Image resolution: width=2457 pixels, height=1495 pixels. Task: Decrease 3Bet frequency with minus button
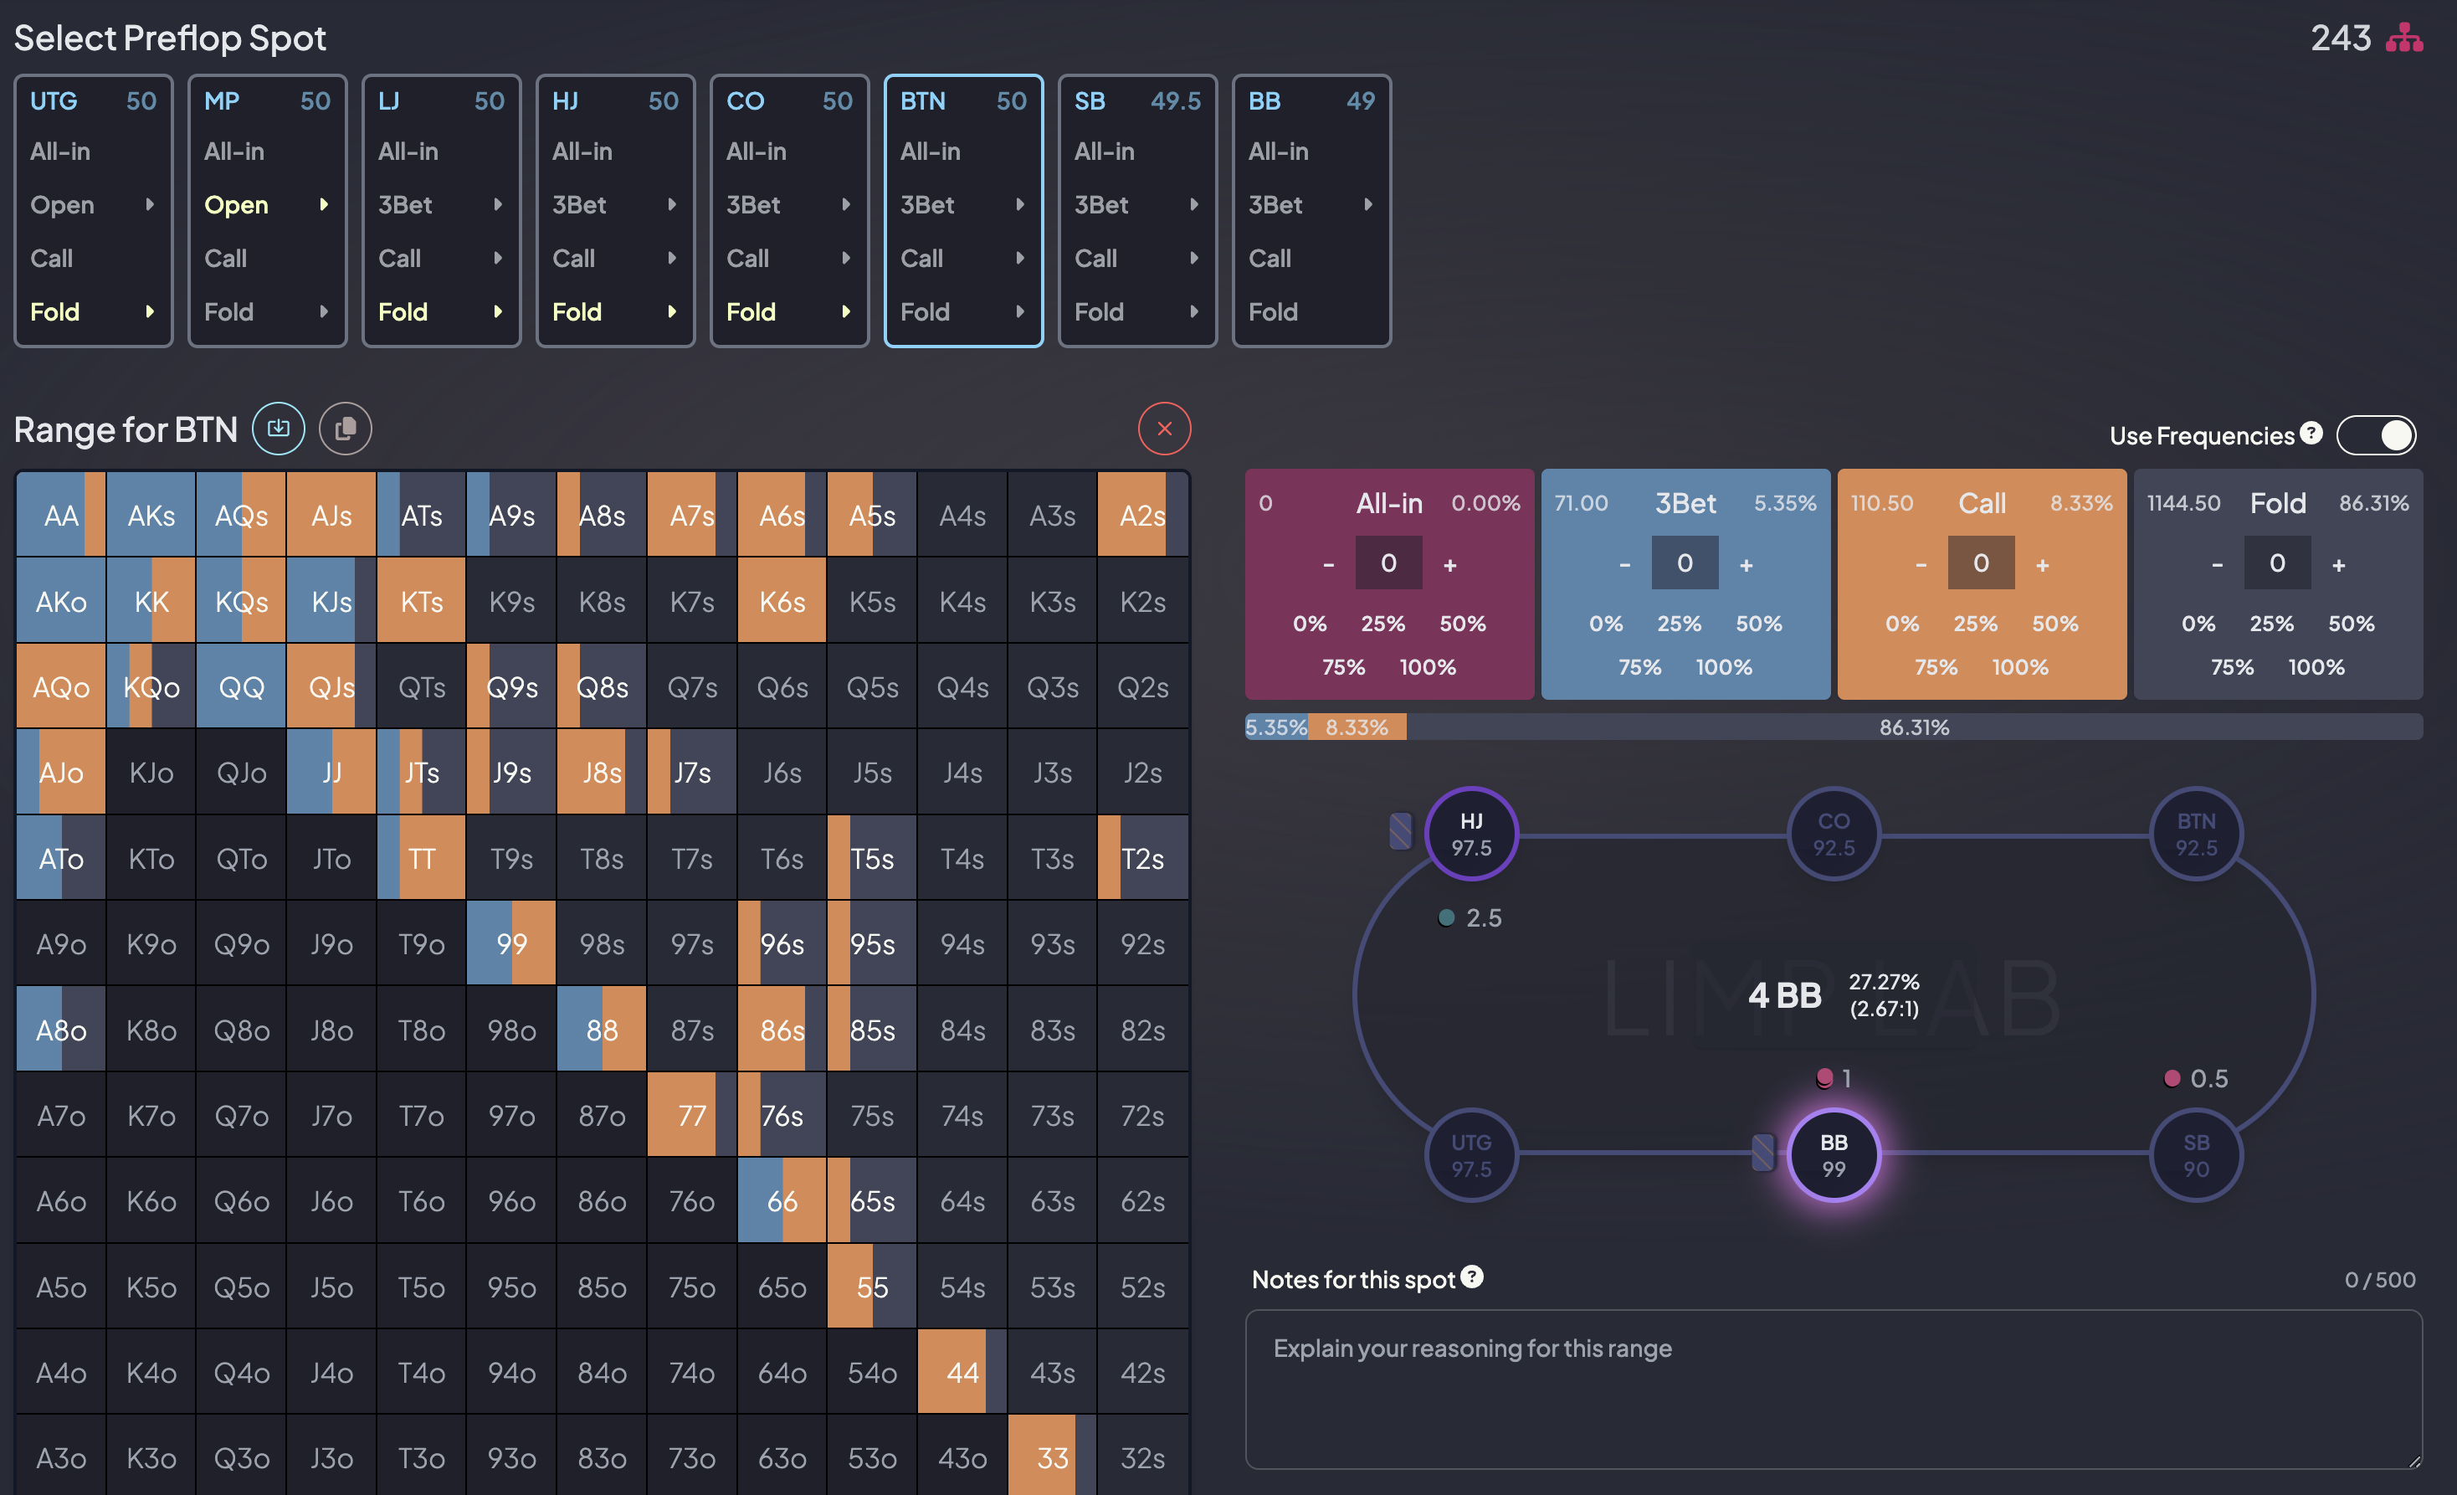tap(1624, 564)
